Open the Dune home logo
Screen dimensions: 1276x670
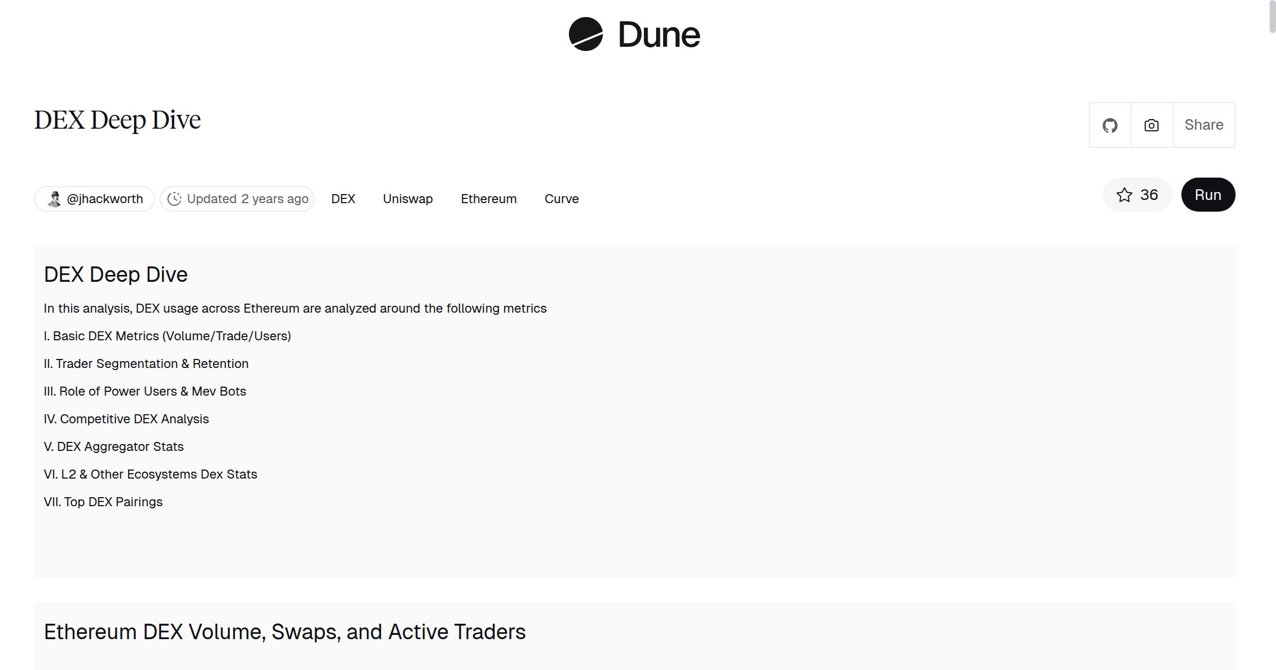point(634,35)
